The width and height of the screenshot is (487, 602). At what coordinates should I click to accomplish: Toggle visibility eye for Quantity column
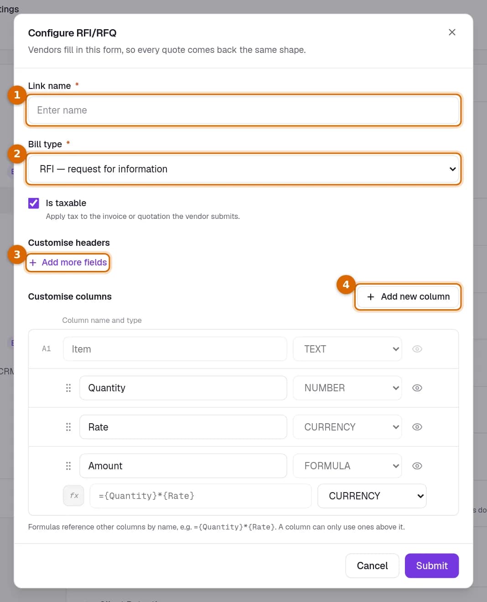[x=417, y=388]
